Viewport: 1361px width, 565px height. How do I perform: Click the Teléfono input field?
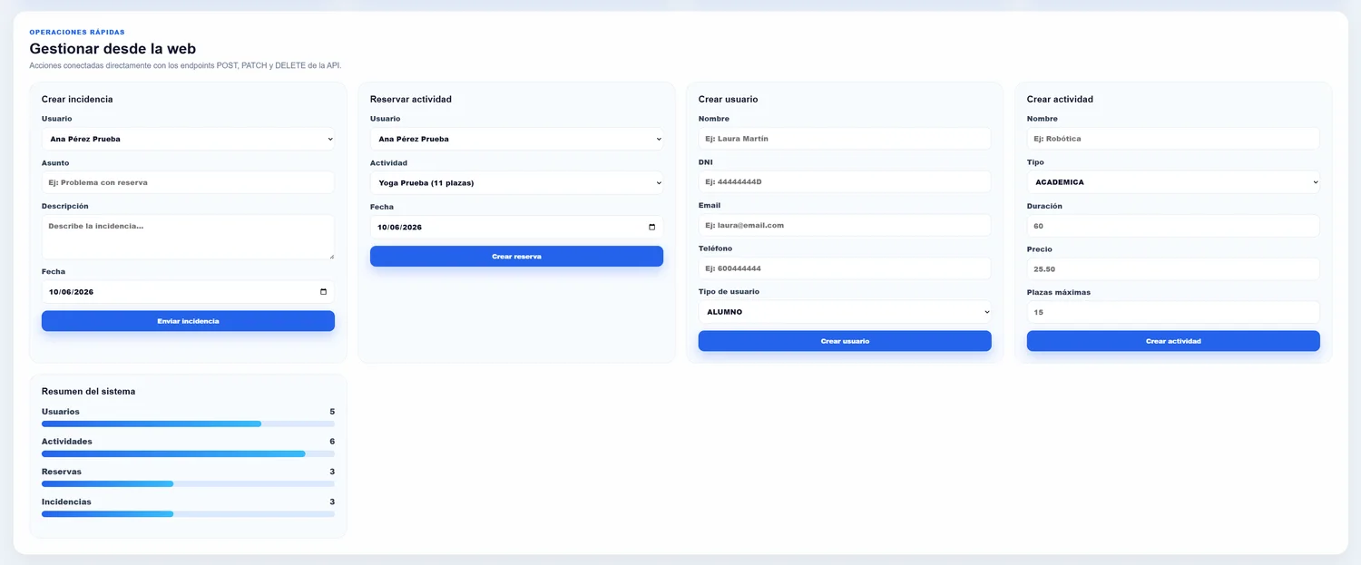tap(845, 268)
